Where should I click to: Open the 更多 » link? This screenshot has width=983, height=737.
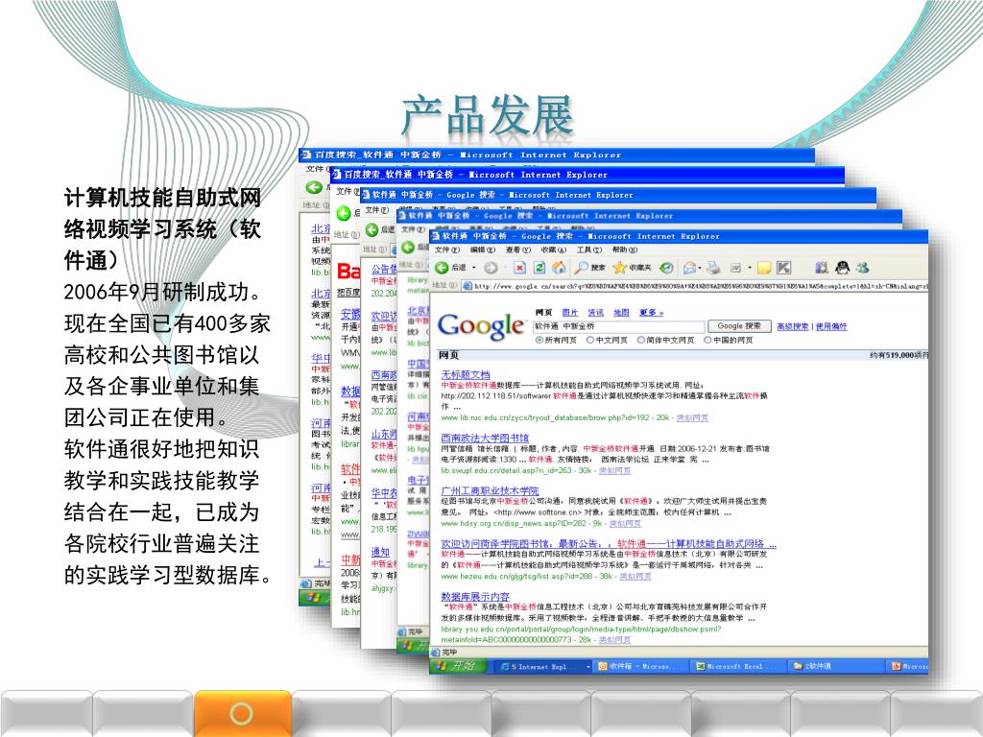pos(651,312)
